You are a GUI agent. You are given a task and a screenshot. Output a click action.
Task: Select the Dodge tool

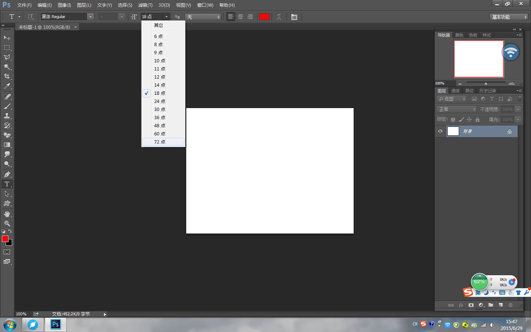7,164
